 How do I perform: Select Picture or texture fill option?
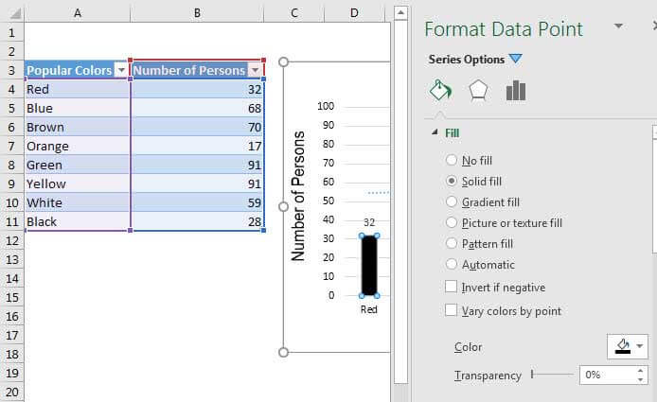(x=452, y=222)
